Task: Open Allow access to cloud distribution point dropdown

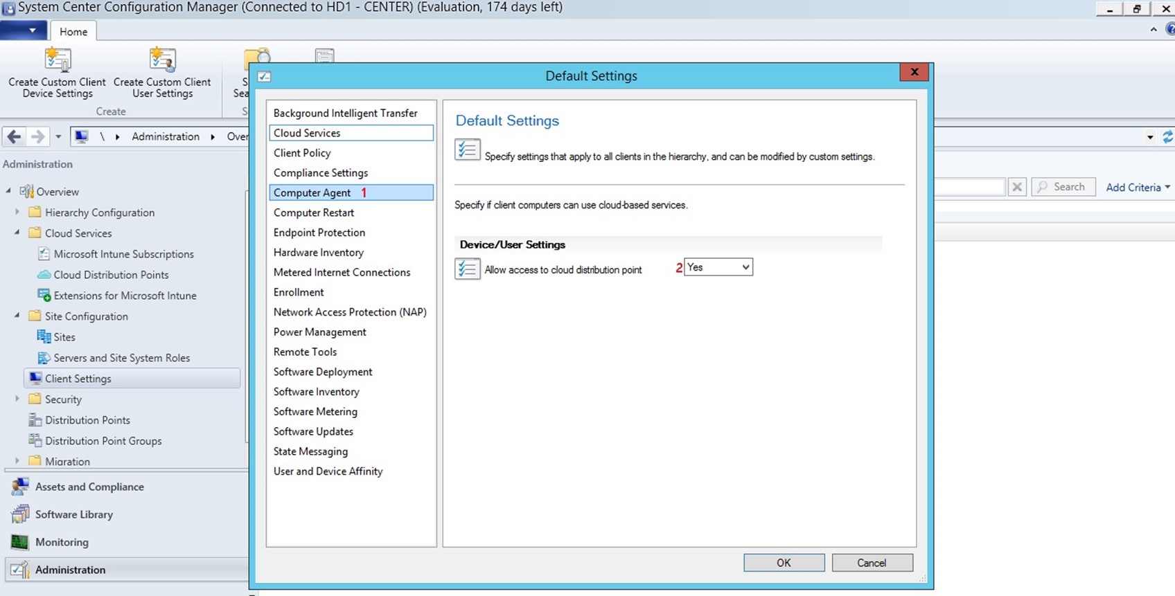Action: click(718, 267)
